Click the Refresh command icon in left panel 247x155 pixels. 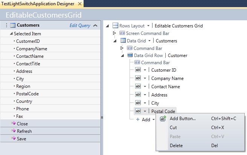[13, 131]
